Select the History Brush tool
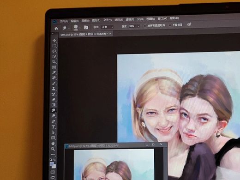 pyautogui.click(x=54, y=94)
